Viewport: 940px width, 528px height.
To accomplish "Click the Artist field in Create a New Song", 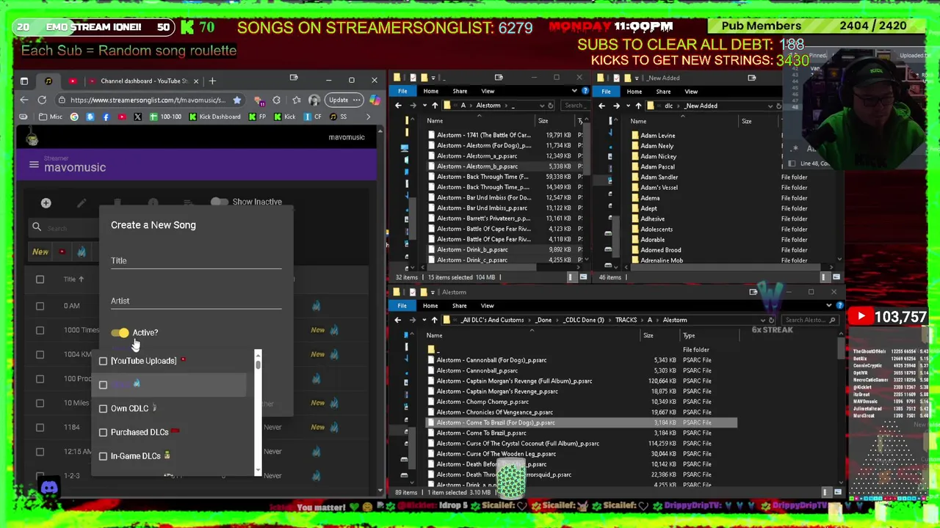I will (196, 301).
